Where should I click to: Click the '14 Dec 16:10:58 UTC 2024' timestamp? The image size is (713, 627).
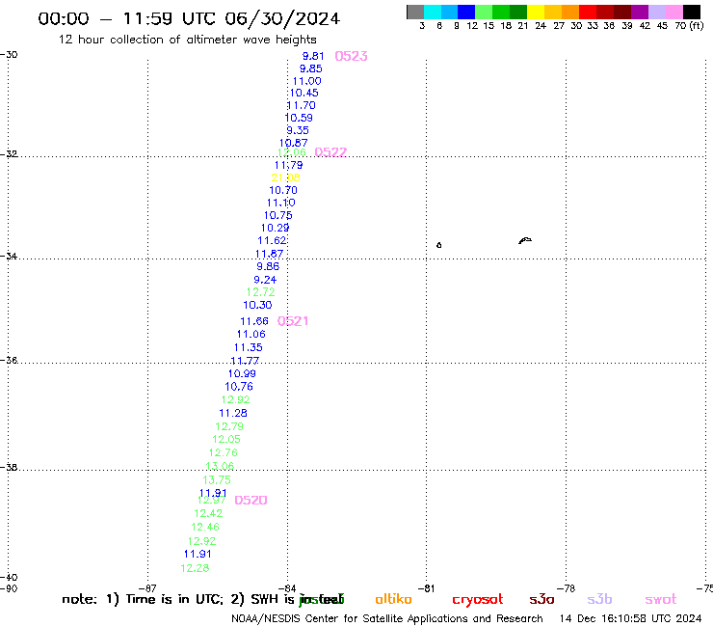click(x=630, y=618)
